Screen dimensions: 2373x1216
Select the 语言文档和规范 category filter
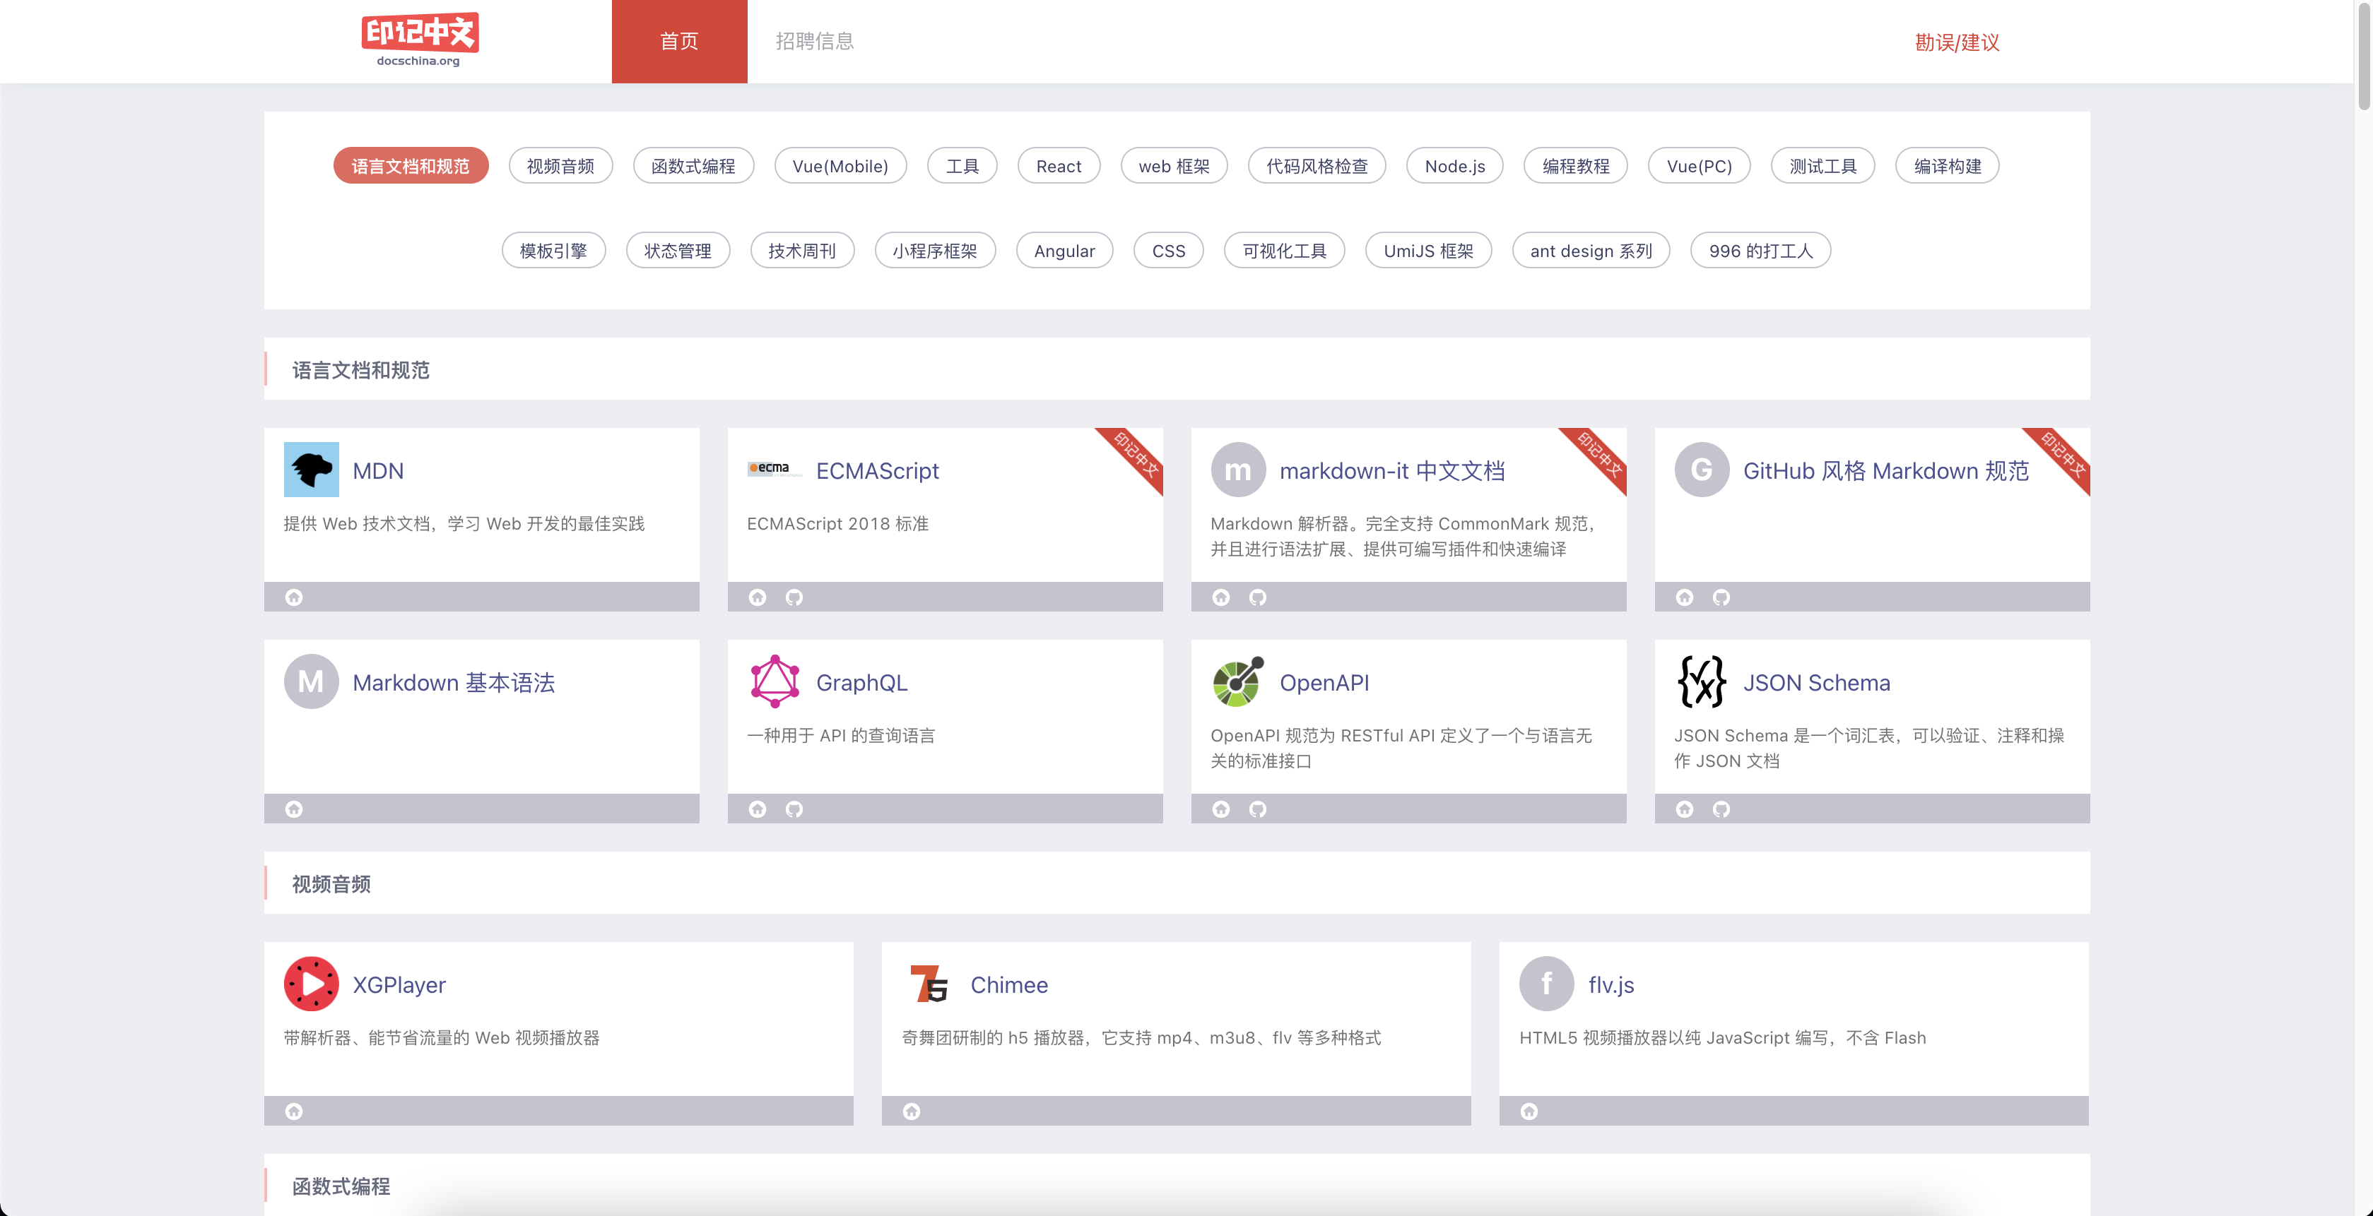(410, 166)
